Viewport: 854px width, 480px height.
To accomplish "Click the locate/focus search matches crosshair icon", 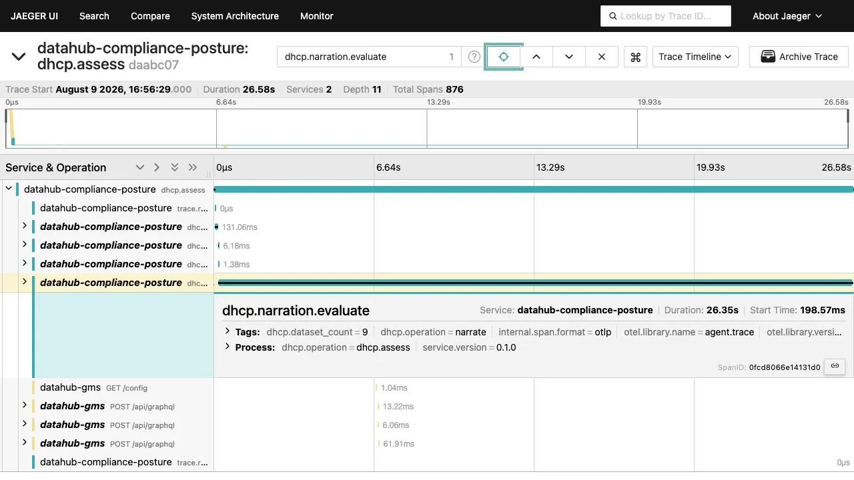I will click(504, 57).
